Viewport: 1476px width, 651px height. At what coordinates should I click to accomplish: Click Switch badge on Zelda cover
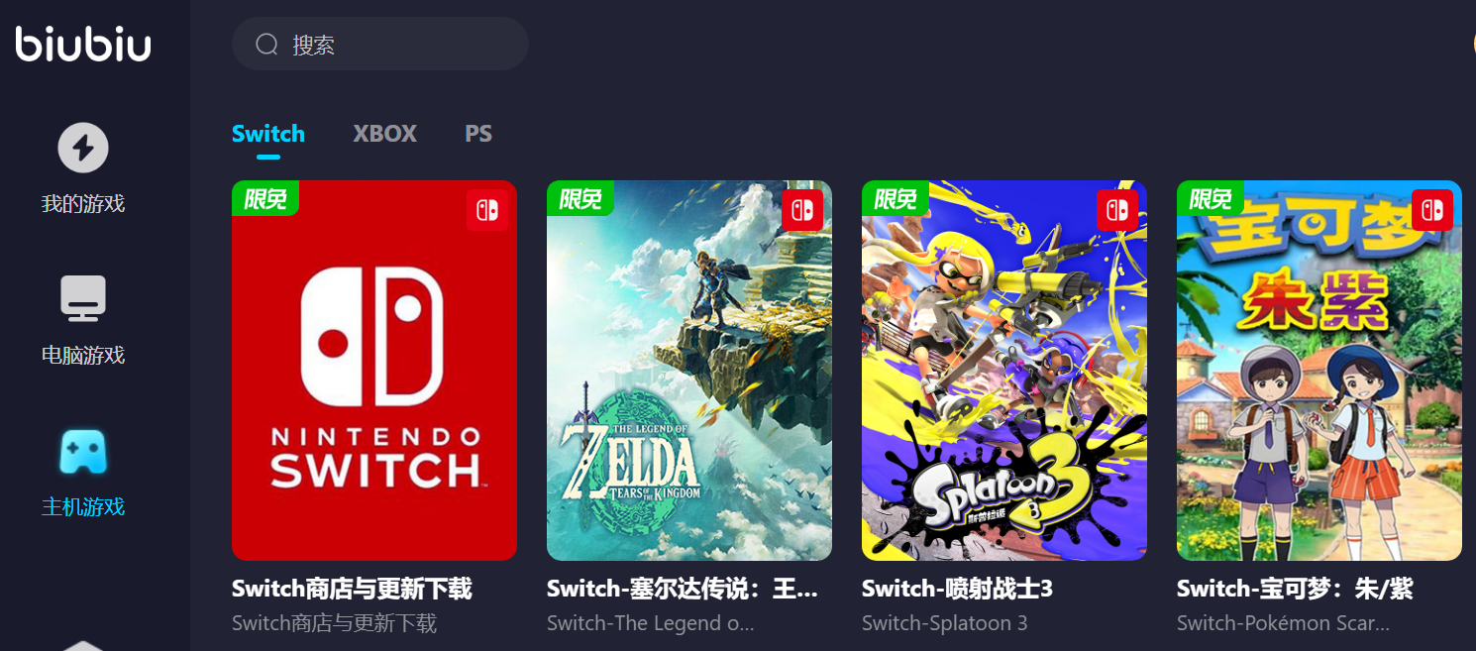coord(802,210)
